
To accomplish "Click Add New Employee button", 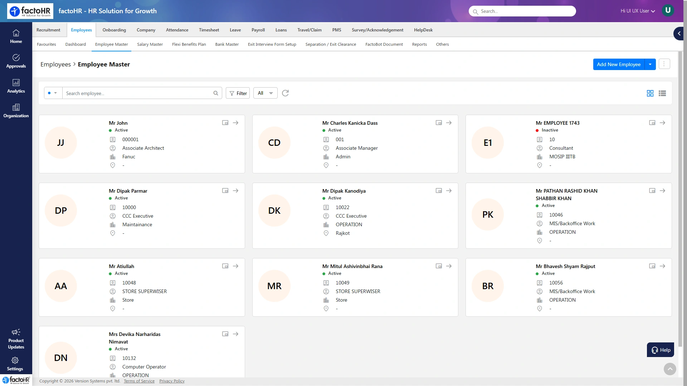I will [619, 64].
